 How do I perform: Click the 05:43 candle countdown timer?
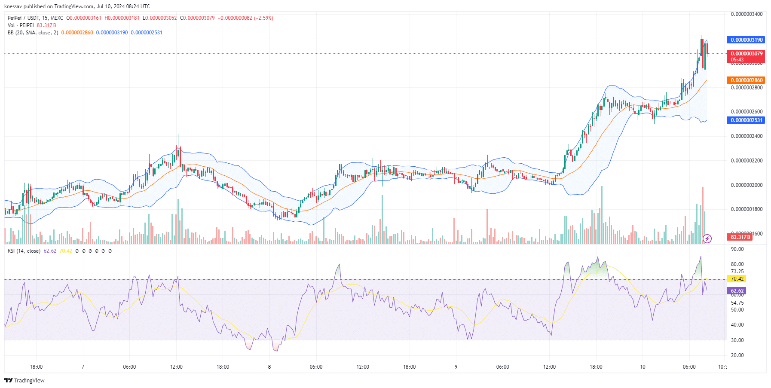[x=737, y=60]
